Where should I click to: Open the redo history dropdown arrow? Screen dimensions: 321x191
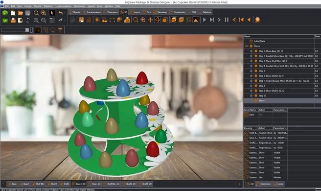pyautogui.click(x=65, y=20)
